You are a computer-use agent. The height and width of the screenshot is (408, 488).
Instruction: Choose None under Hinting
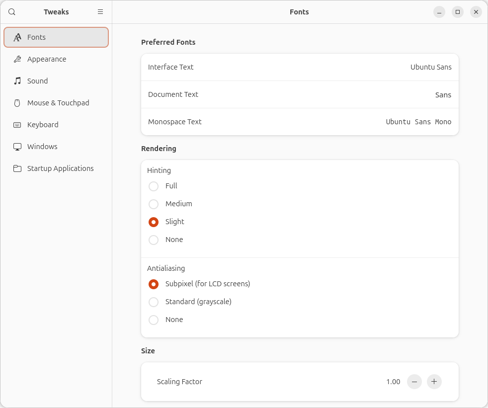[154, 240]
